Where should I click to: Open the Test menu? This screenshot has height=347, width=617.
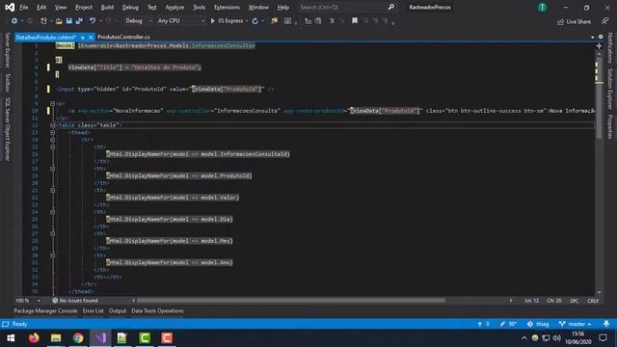coord(152,7)
